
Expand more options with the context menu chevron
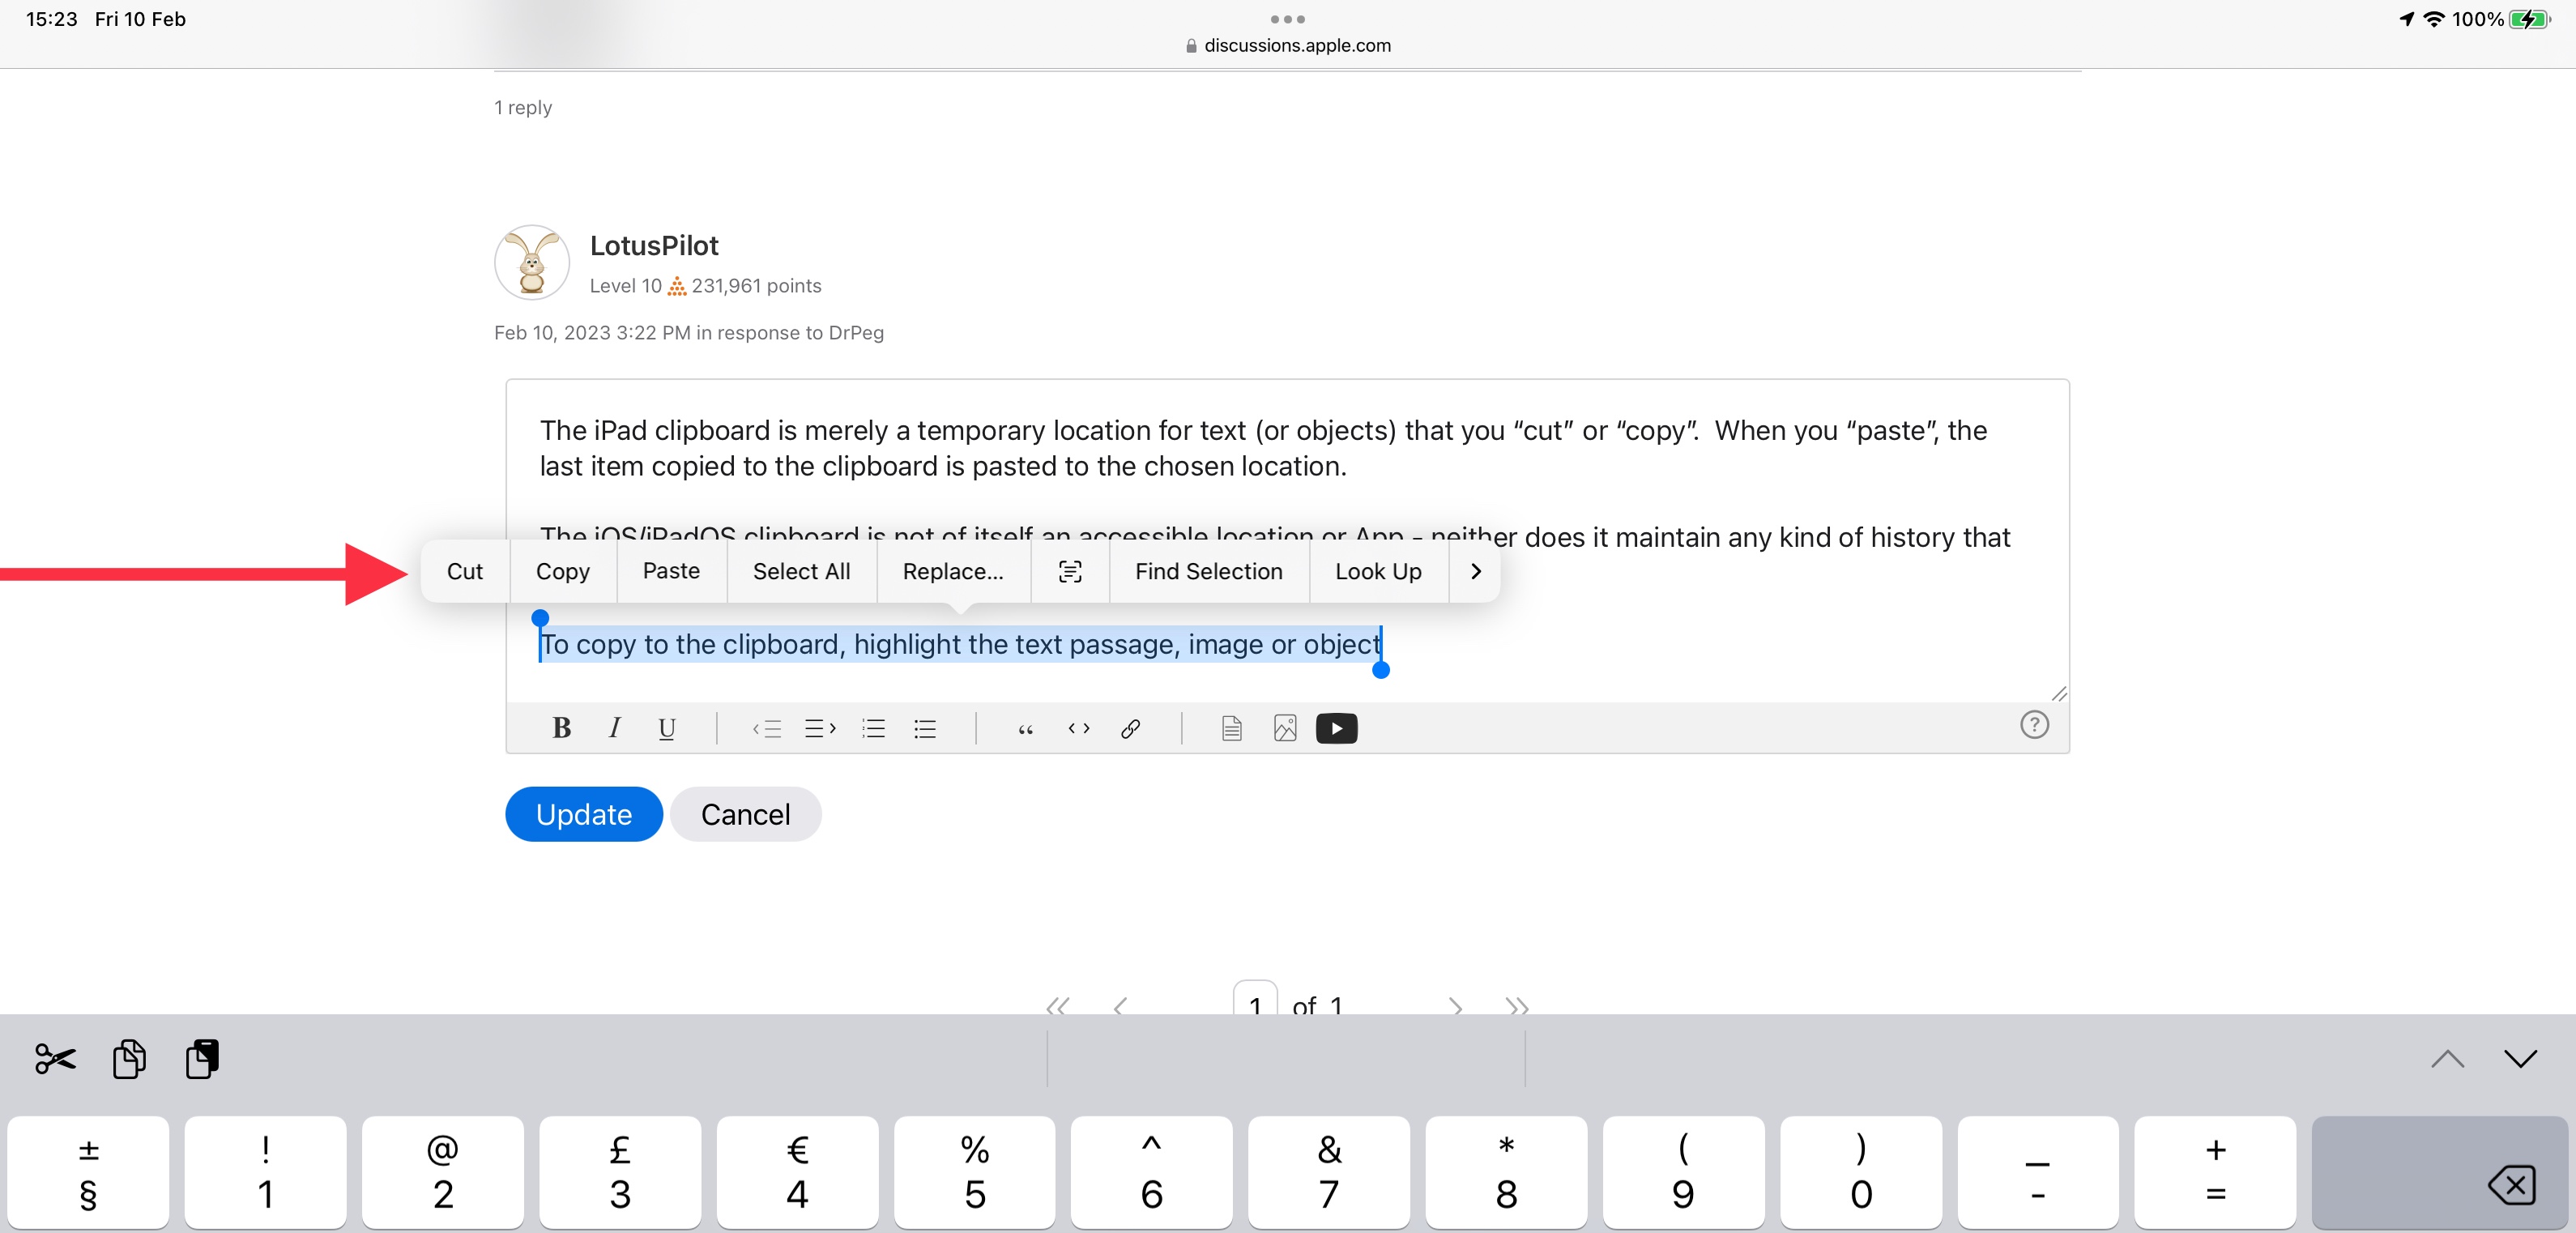[1475, 571]
